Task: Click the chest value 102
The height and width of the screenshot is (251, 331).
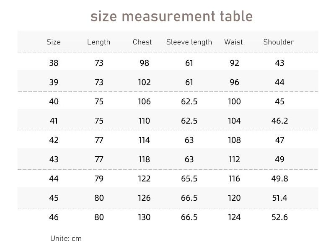Action: click(x=144, y=82)
